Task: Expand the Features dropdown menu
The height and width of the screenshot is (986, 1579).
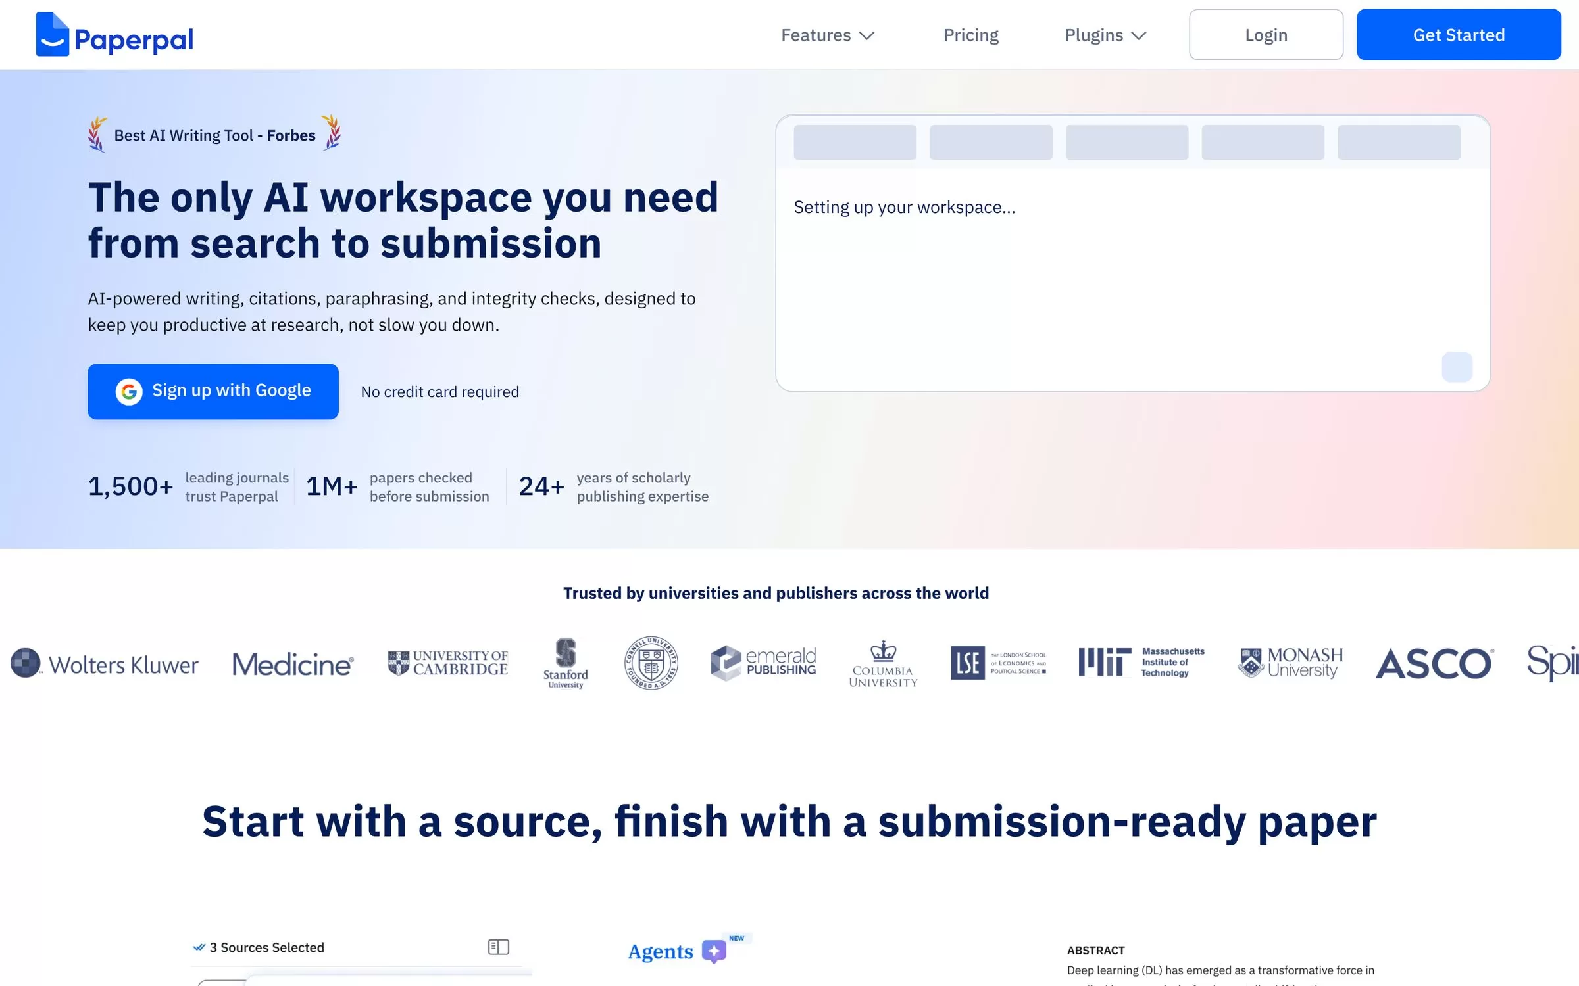Action: point(828,35)
